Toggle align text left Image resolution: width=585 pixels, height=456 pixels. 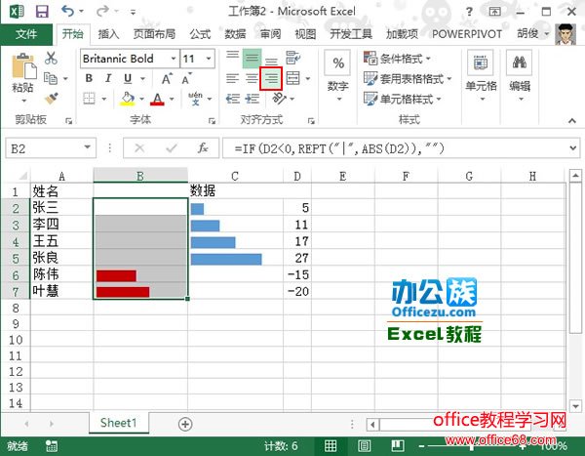(x=233, y=78)
